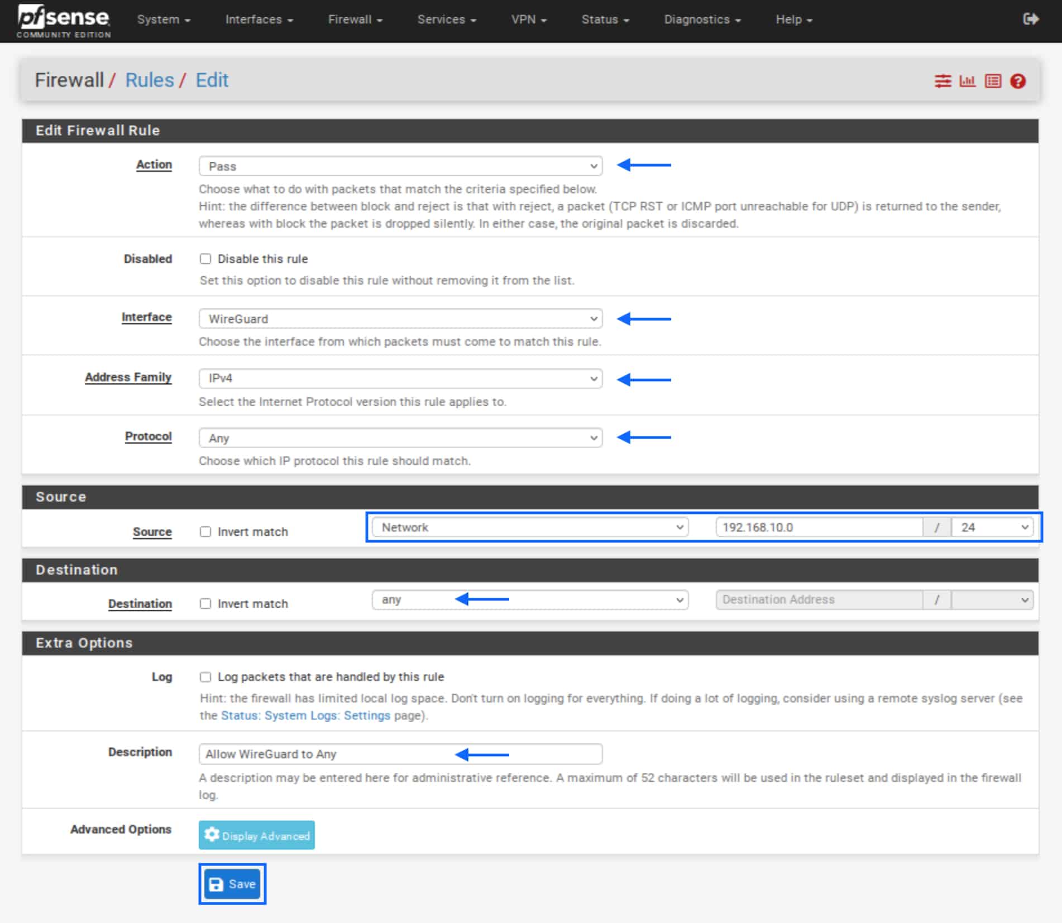Open the related status chart icon

click(967, 81)
